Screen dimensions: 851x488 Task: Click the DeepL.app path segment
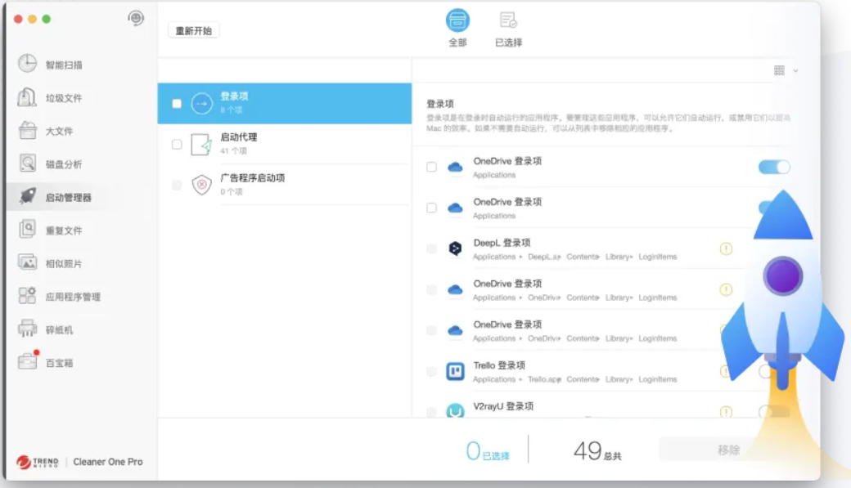click(544, 257)
